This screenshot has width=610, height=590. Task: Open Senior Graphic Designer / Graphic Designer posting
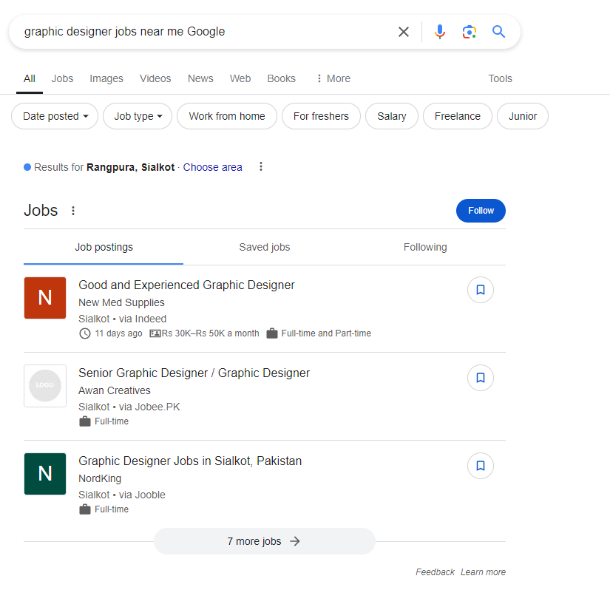194,373
